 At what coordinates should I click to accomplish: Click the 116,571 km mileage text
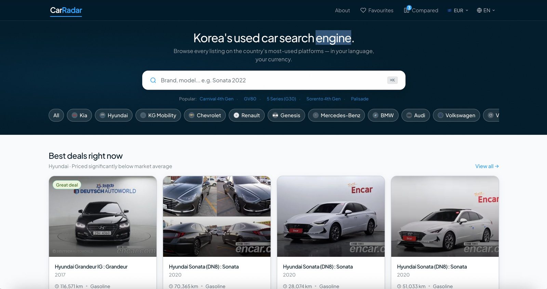(x=71, y=286)
